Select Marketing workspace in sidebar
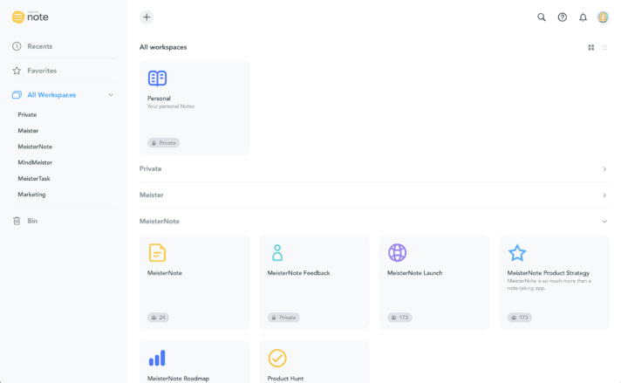 coord(31,195)
